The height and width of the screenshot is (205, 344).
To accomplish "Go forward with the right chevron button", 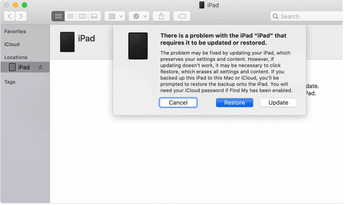I will click(x=21, y=16).
